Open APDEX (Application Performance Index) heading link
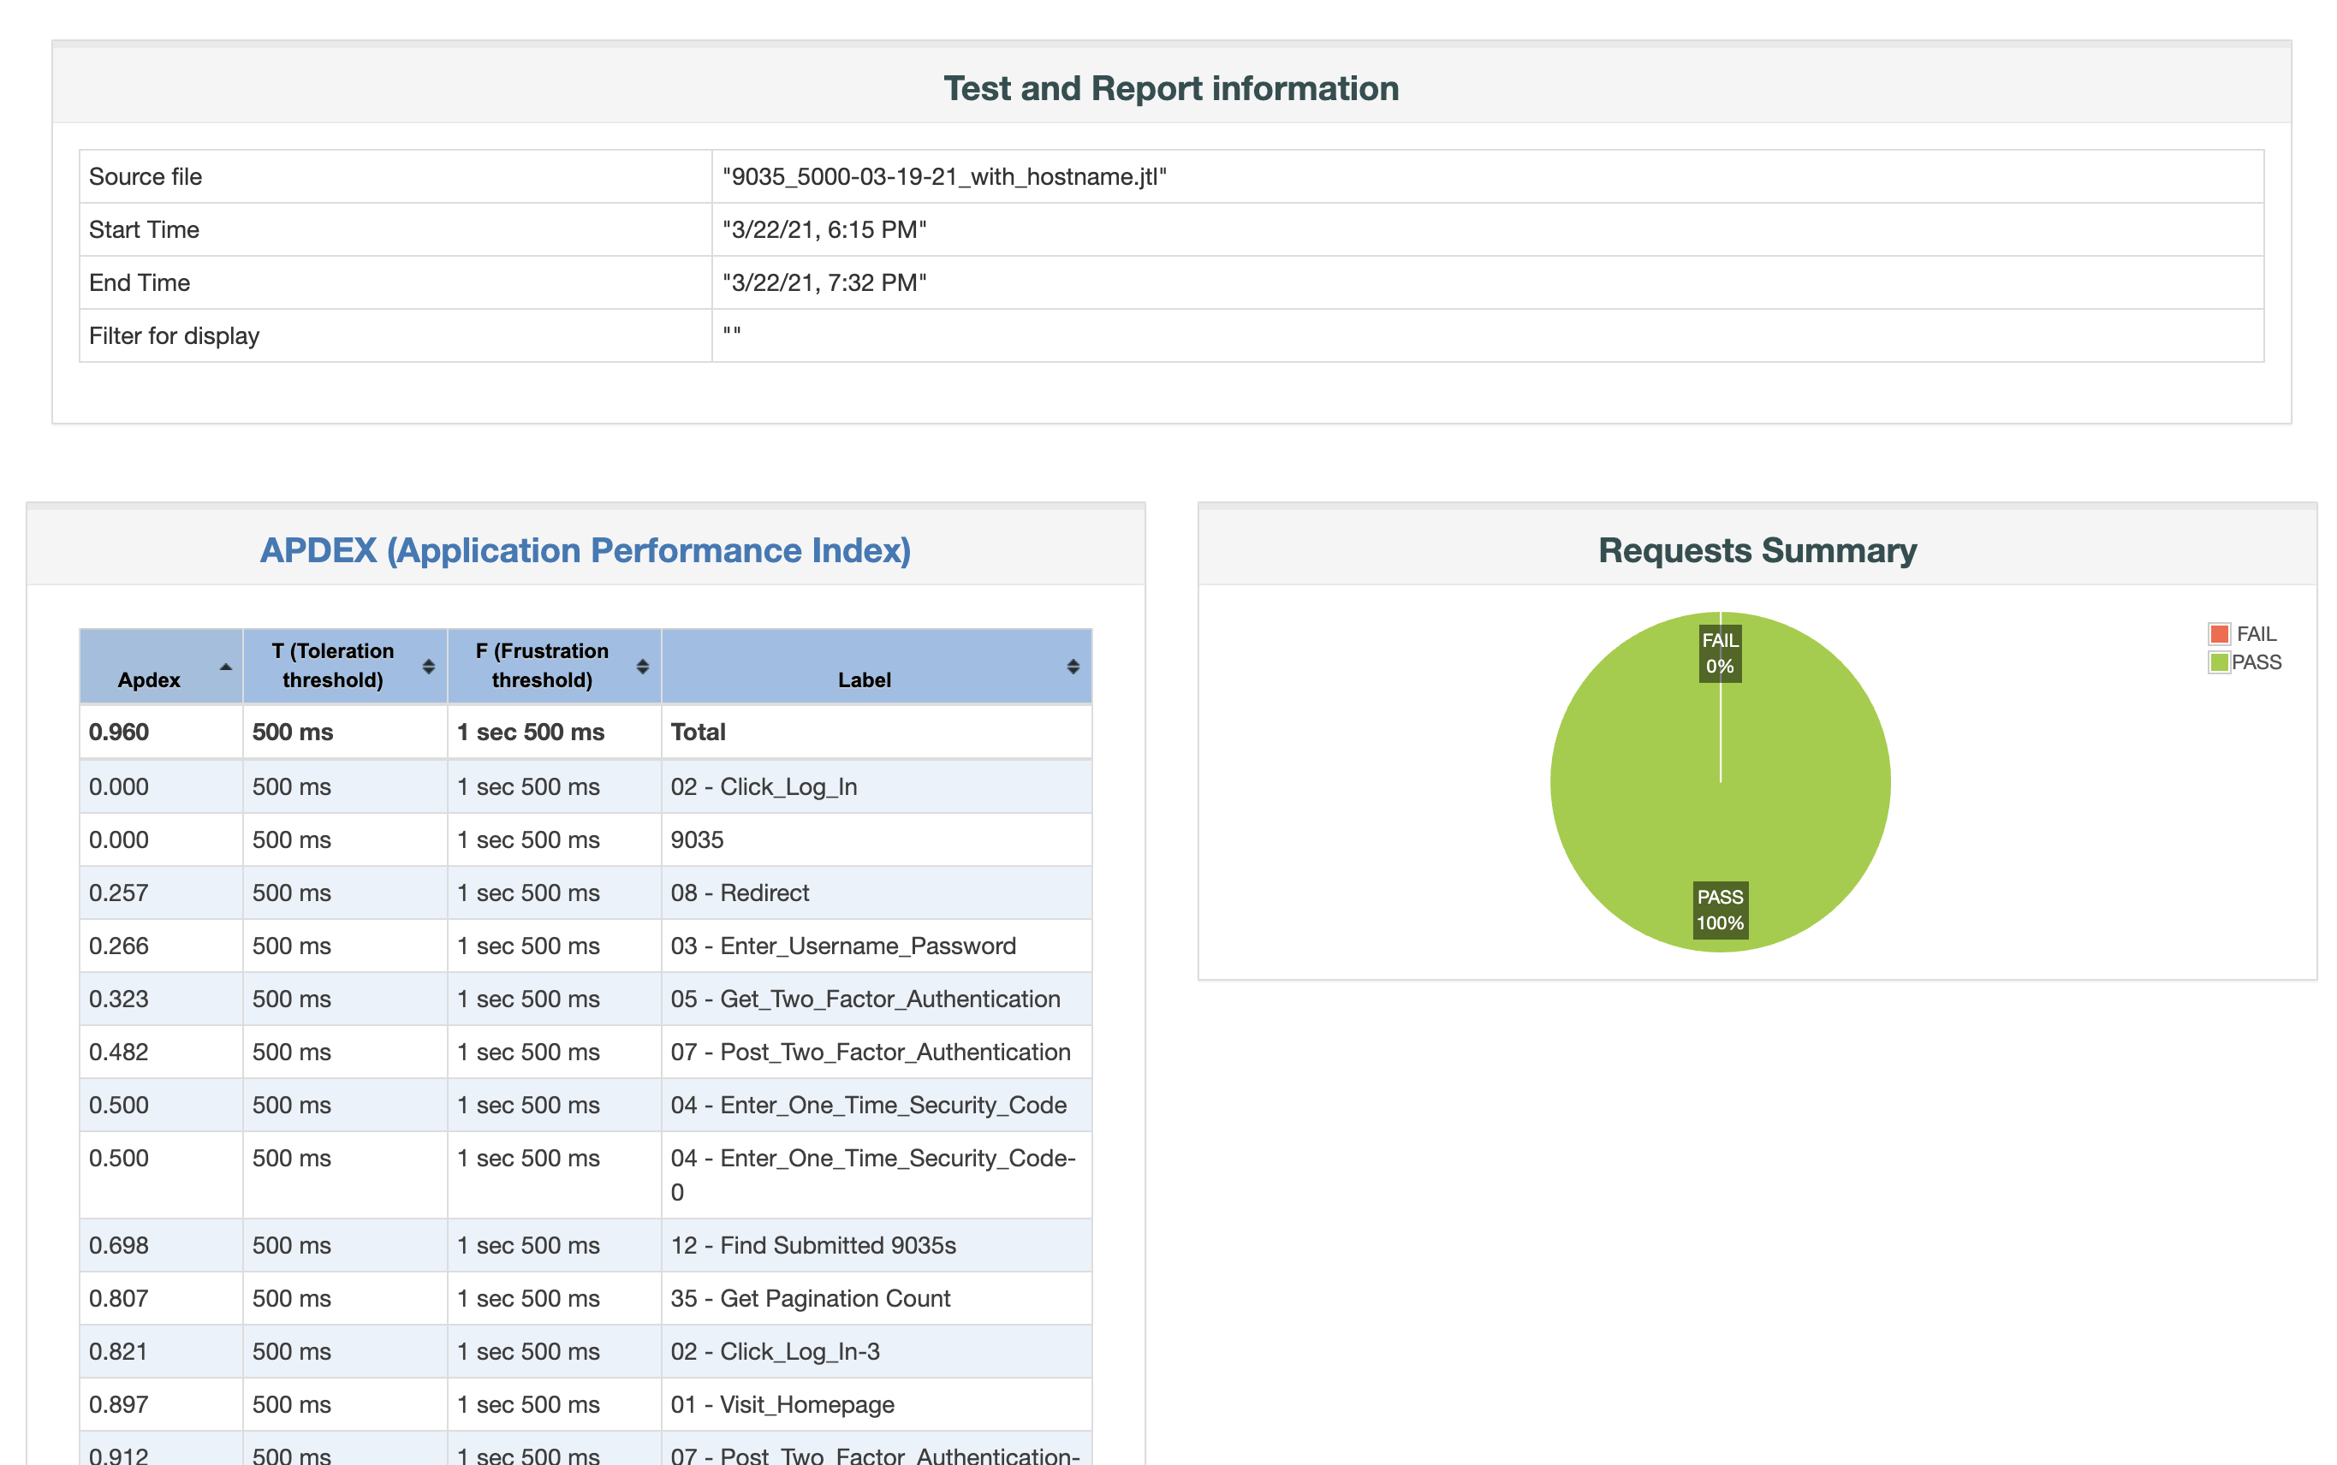 (x=586, y=550)
